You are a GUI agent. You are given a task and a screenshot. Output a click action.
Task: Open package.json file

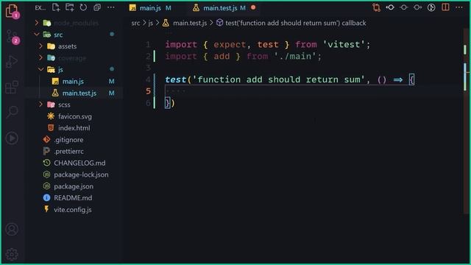(x=74, y=186)
